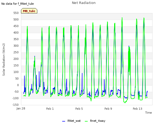Click the 550 y-axis tick value
This screenshot has height=126, width=168.
(x=16, y=13)
